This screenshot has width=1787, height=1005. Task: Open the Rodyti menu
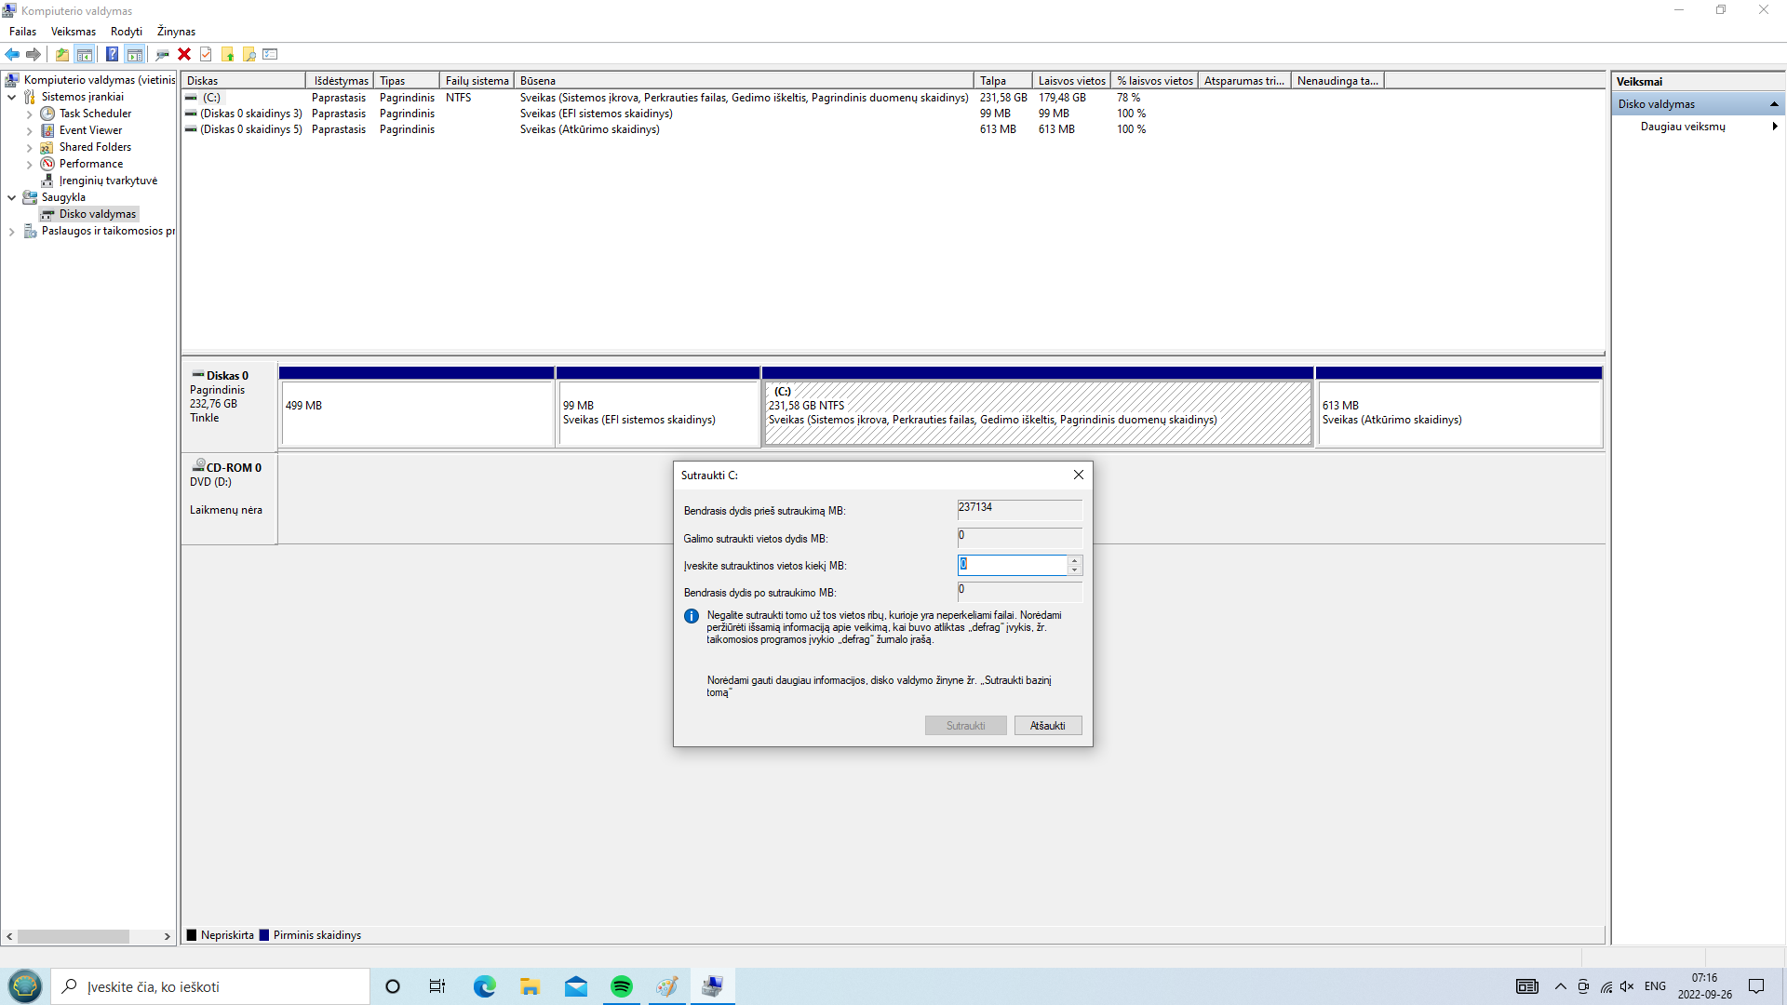126,32
